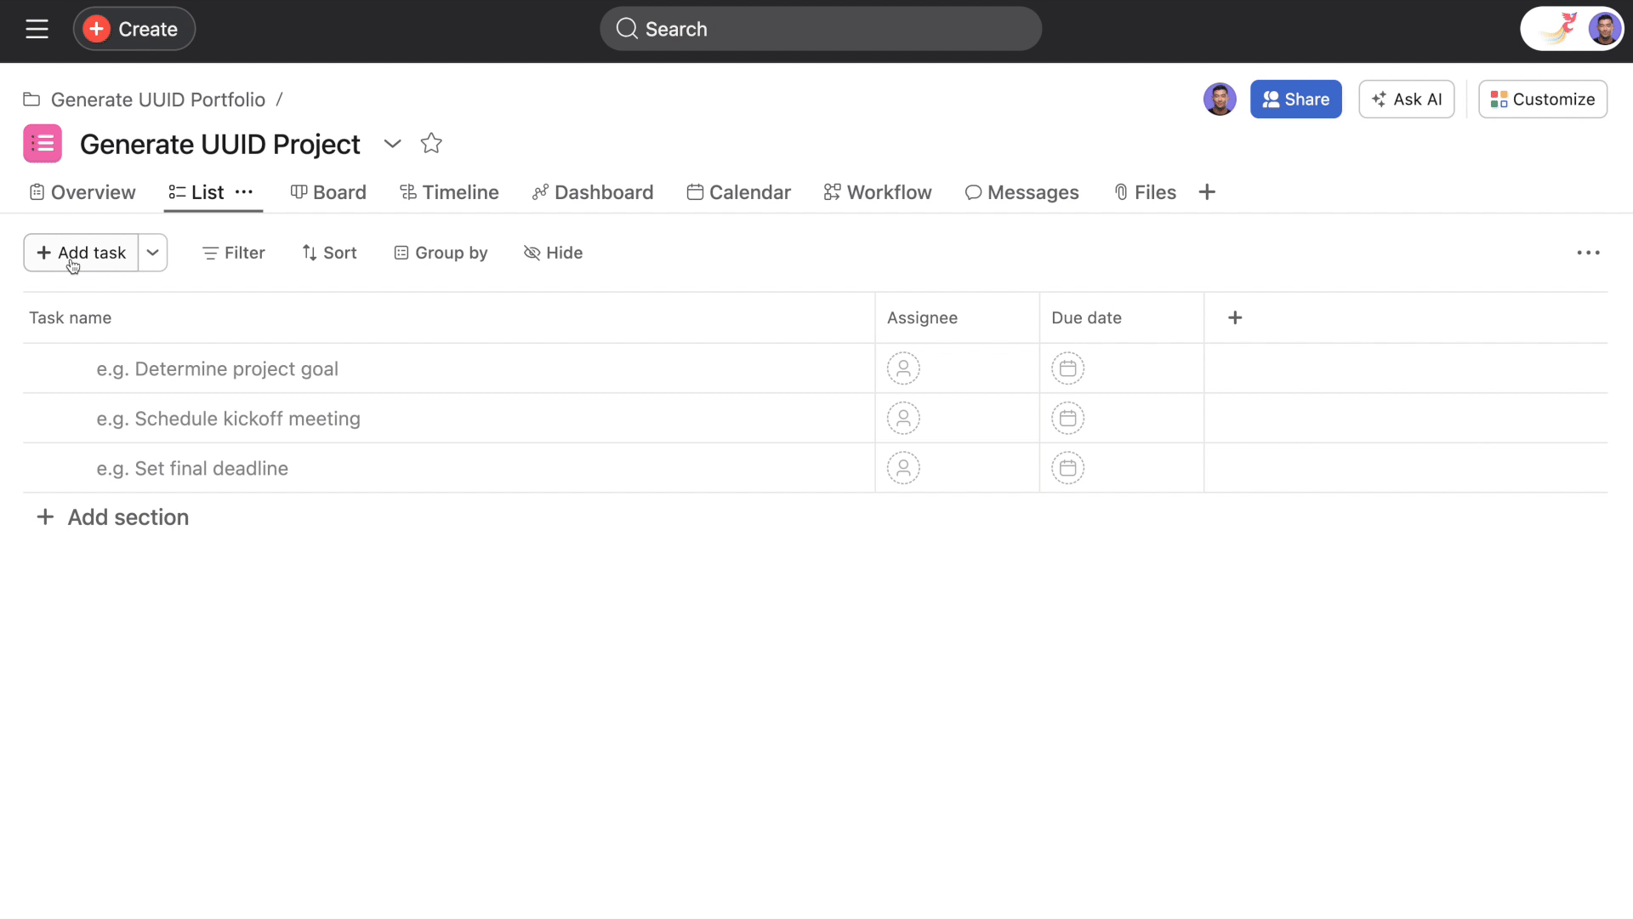This screenshot has width=1633, height=919.
Task: Open the Customize panel
Action: click(x=1543, y=100)
